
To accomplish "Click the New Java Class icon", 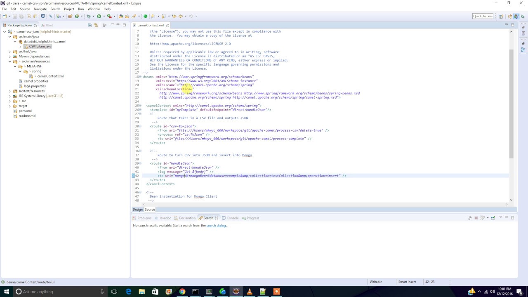I will [77, 16].
